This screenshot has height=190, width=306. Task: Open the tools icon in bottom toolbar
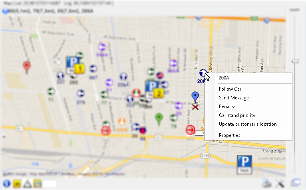pos(280,183)
